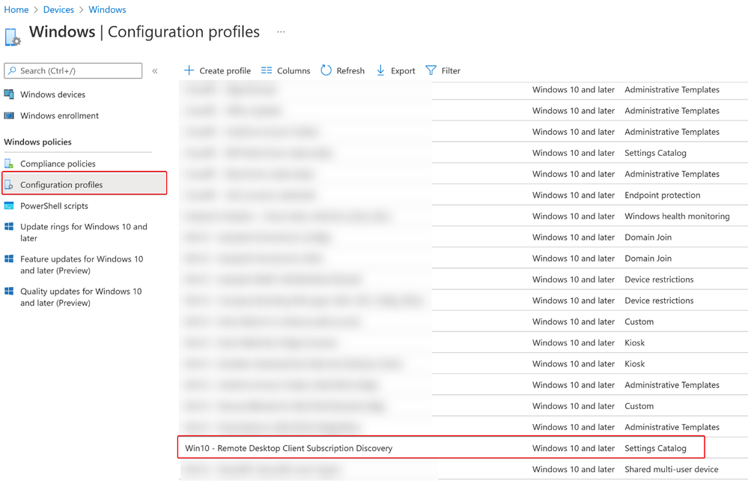Open Compliance policies menu item
Image resolution: width=748 pixels, height=481 pixels.
pos(58,163)
